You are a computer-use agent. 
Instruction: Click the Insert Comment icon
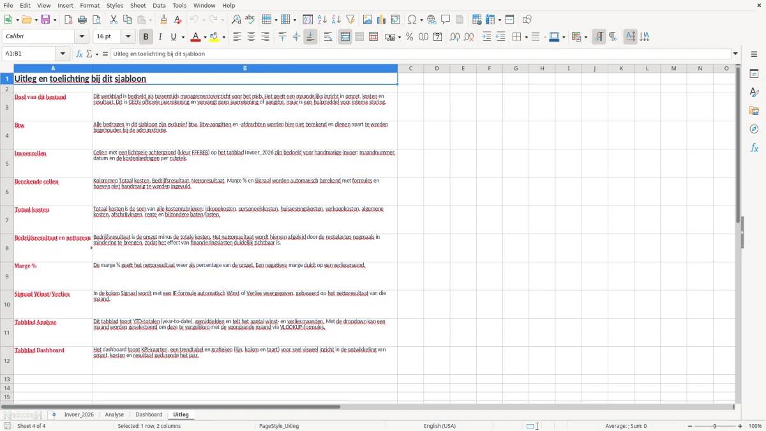446,20
